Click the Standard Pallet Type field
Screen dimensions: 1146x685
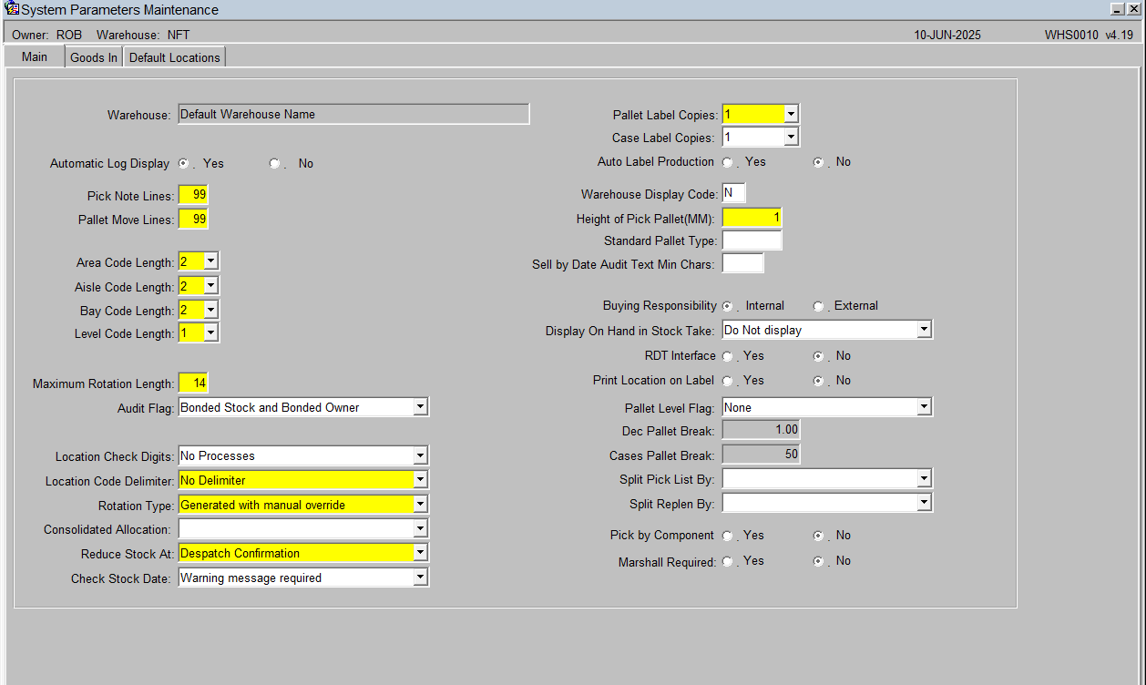click(752, 240)
